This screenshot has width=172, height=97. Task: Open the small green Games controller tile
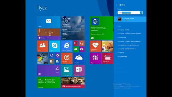pyautogui.click(x=76, y=49)
